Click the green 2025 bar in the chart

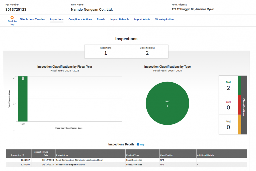click(23, 99)
